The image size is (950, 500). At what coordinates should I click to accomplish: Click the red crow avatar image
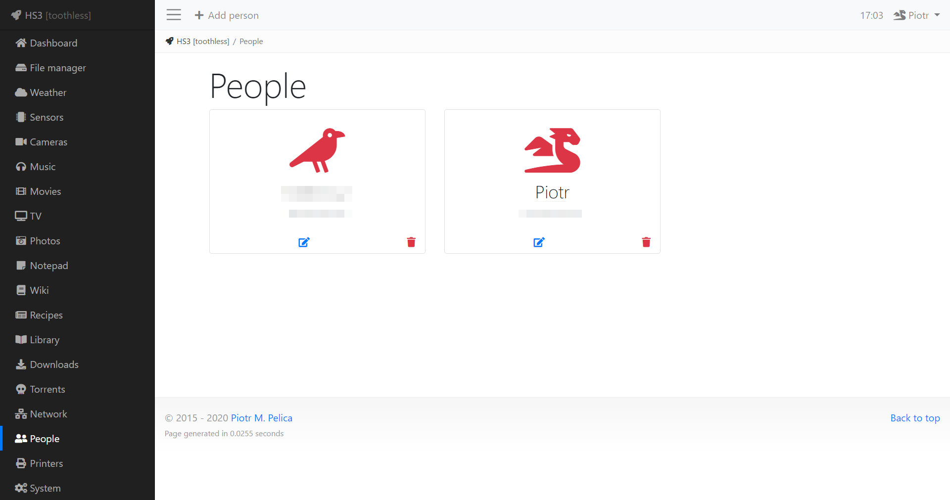(x=317, y=150)
